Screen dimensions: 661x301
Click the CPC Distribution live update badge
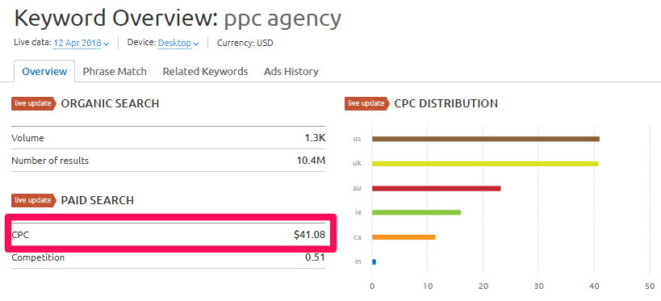coord(367,103)
